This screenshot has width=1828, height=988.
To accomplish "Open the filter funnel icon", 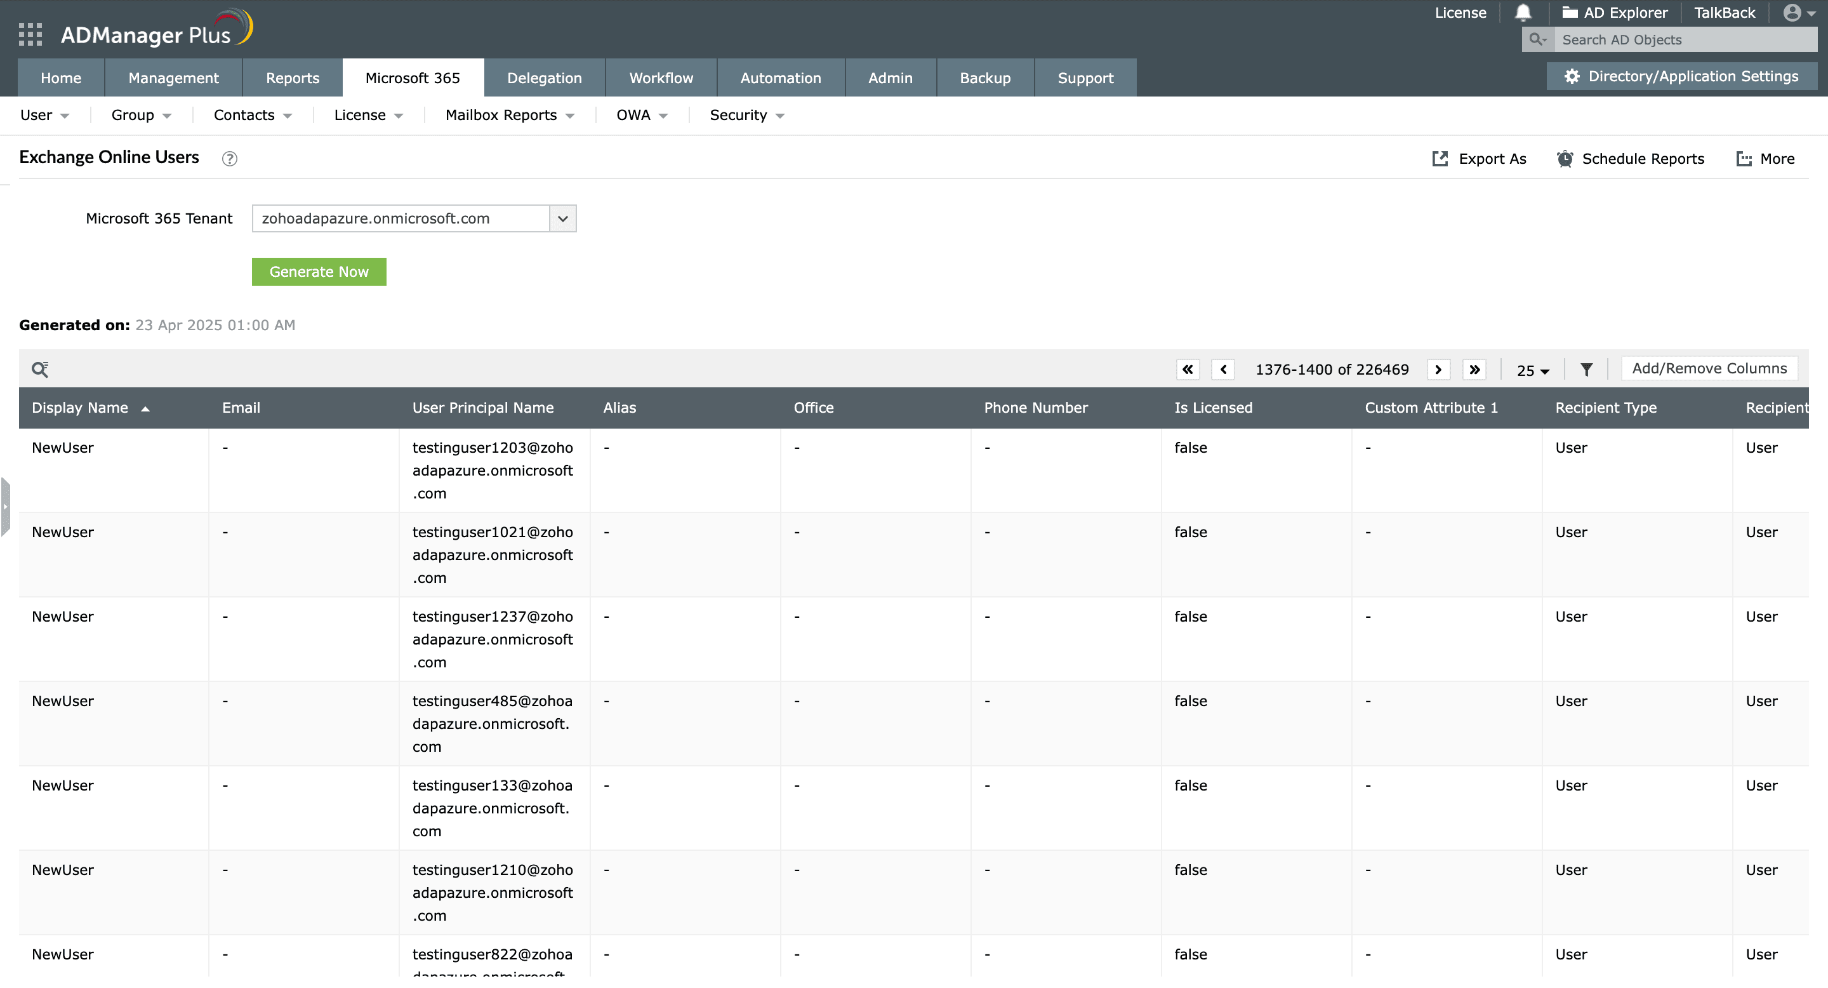I will 1587,369.
